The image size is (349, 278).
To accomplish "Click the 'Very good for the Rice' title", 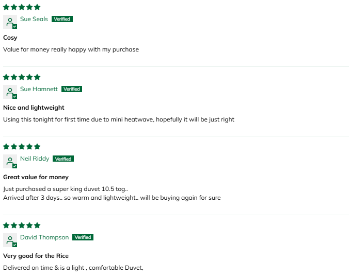I will pyautogui.click(x=36, y=256).
